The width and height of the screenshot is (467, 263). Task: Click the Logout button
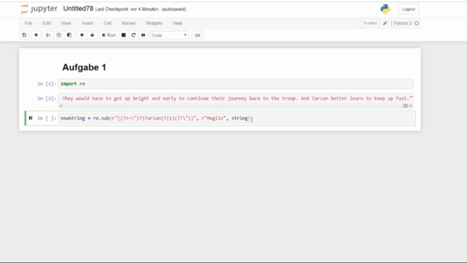coord(409,9)
